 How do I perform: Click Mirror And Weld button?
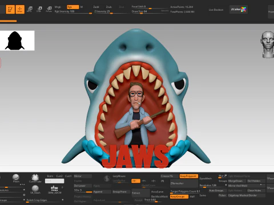click(x=247, y=186)
